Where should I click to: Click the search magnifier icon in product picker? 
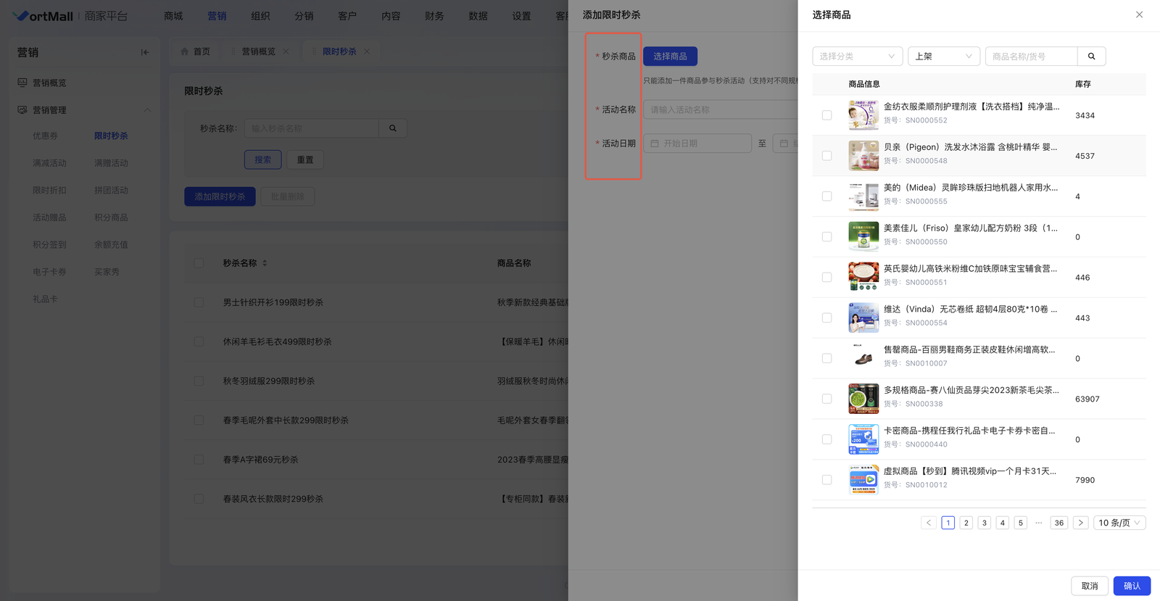pyautogui.click(x=1091, y=57)
